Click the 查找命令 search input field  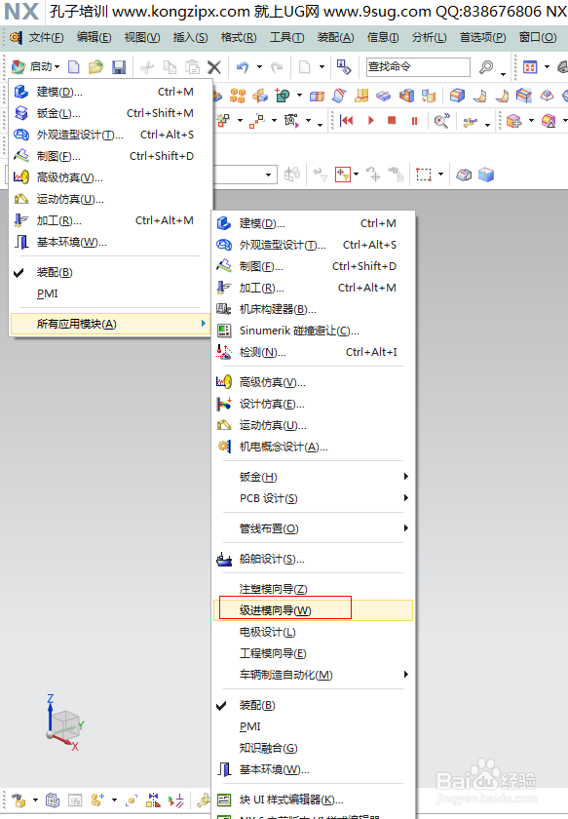[418, 67]
